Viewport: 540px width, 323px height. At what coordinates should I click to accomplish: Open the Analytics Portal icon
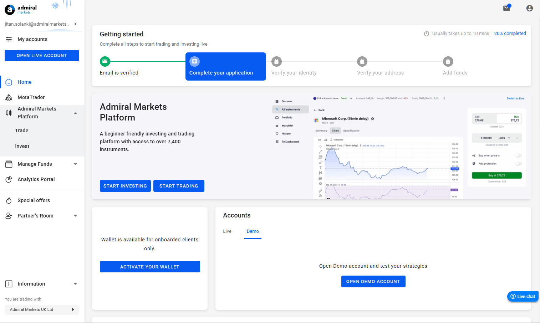pos(9,179)
